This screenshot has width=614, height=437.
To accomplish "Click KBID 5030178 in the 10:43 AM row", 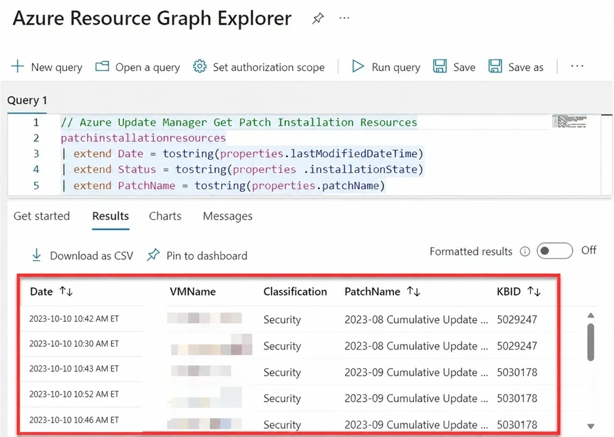I will (517, 372).
